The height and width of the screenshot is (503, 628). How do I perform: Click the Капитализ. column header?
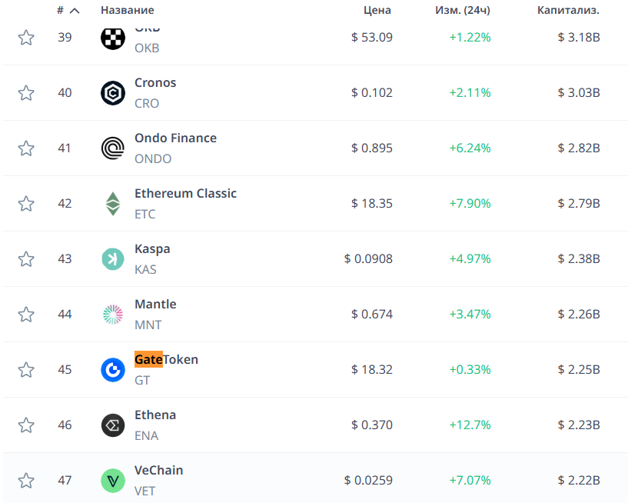coord(568,11)
